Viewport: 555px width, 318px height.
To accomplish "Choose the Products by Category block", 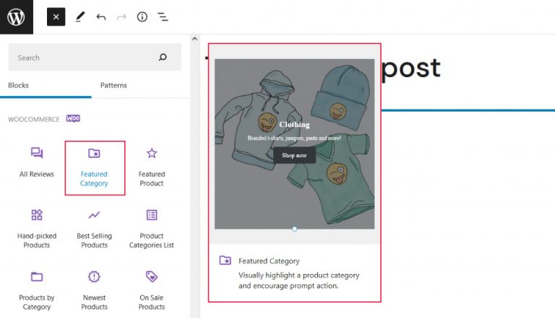I will (37, 290).
